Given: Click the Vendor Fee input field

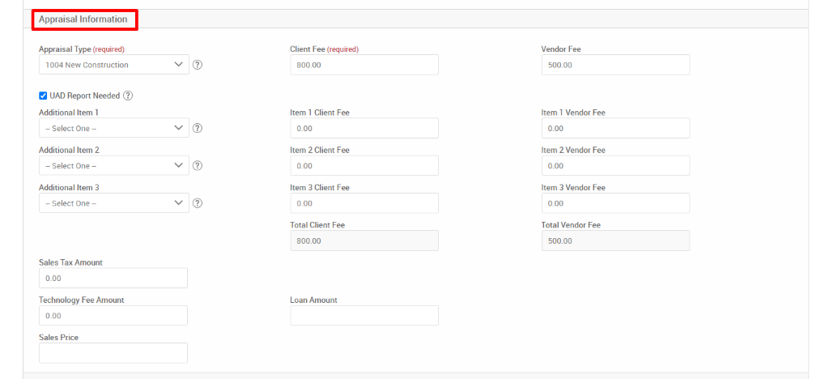Looking at the screenshot, I should click(x=615, y=65).
